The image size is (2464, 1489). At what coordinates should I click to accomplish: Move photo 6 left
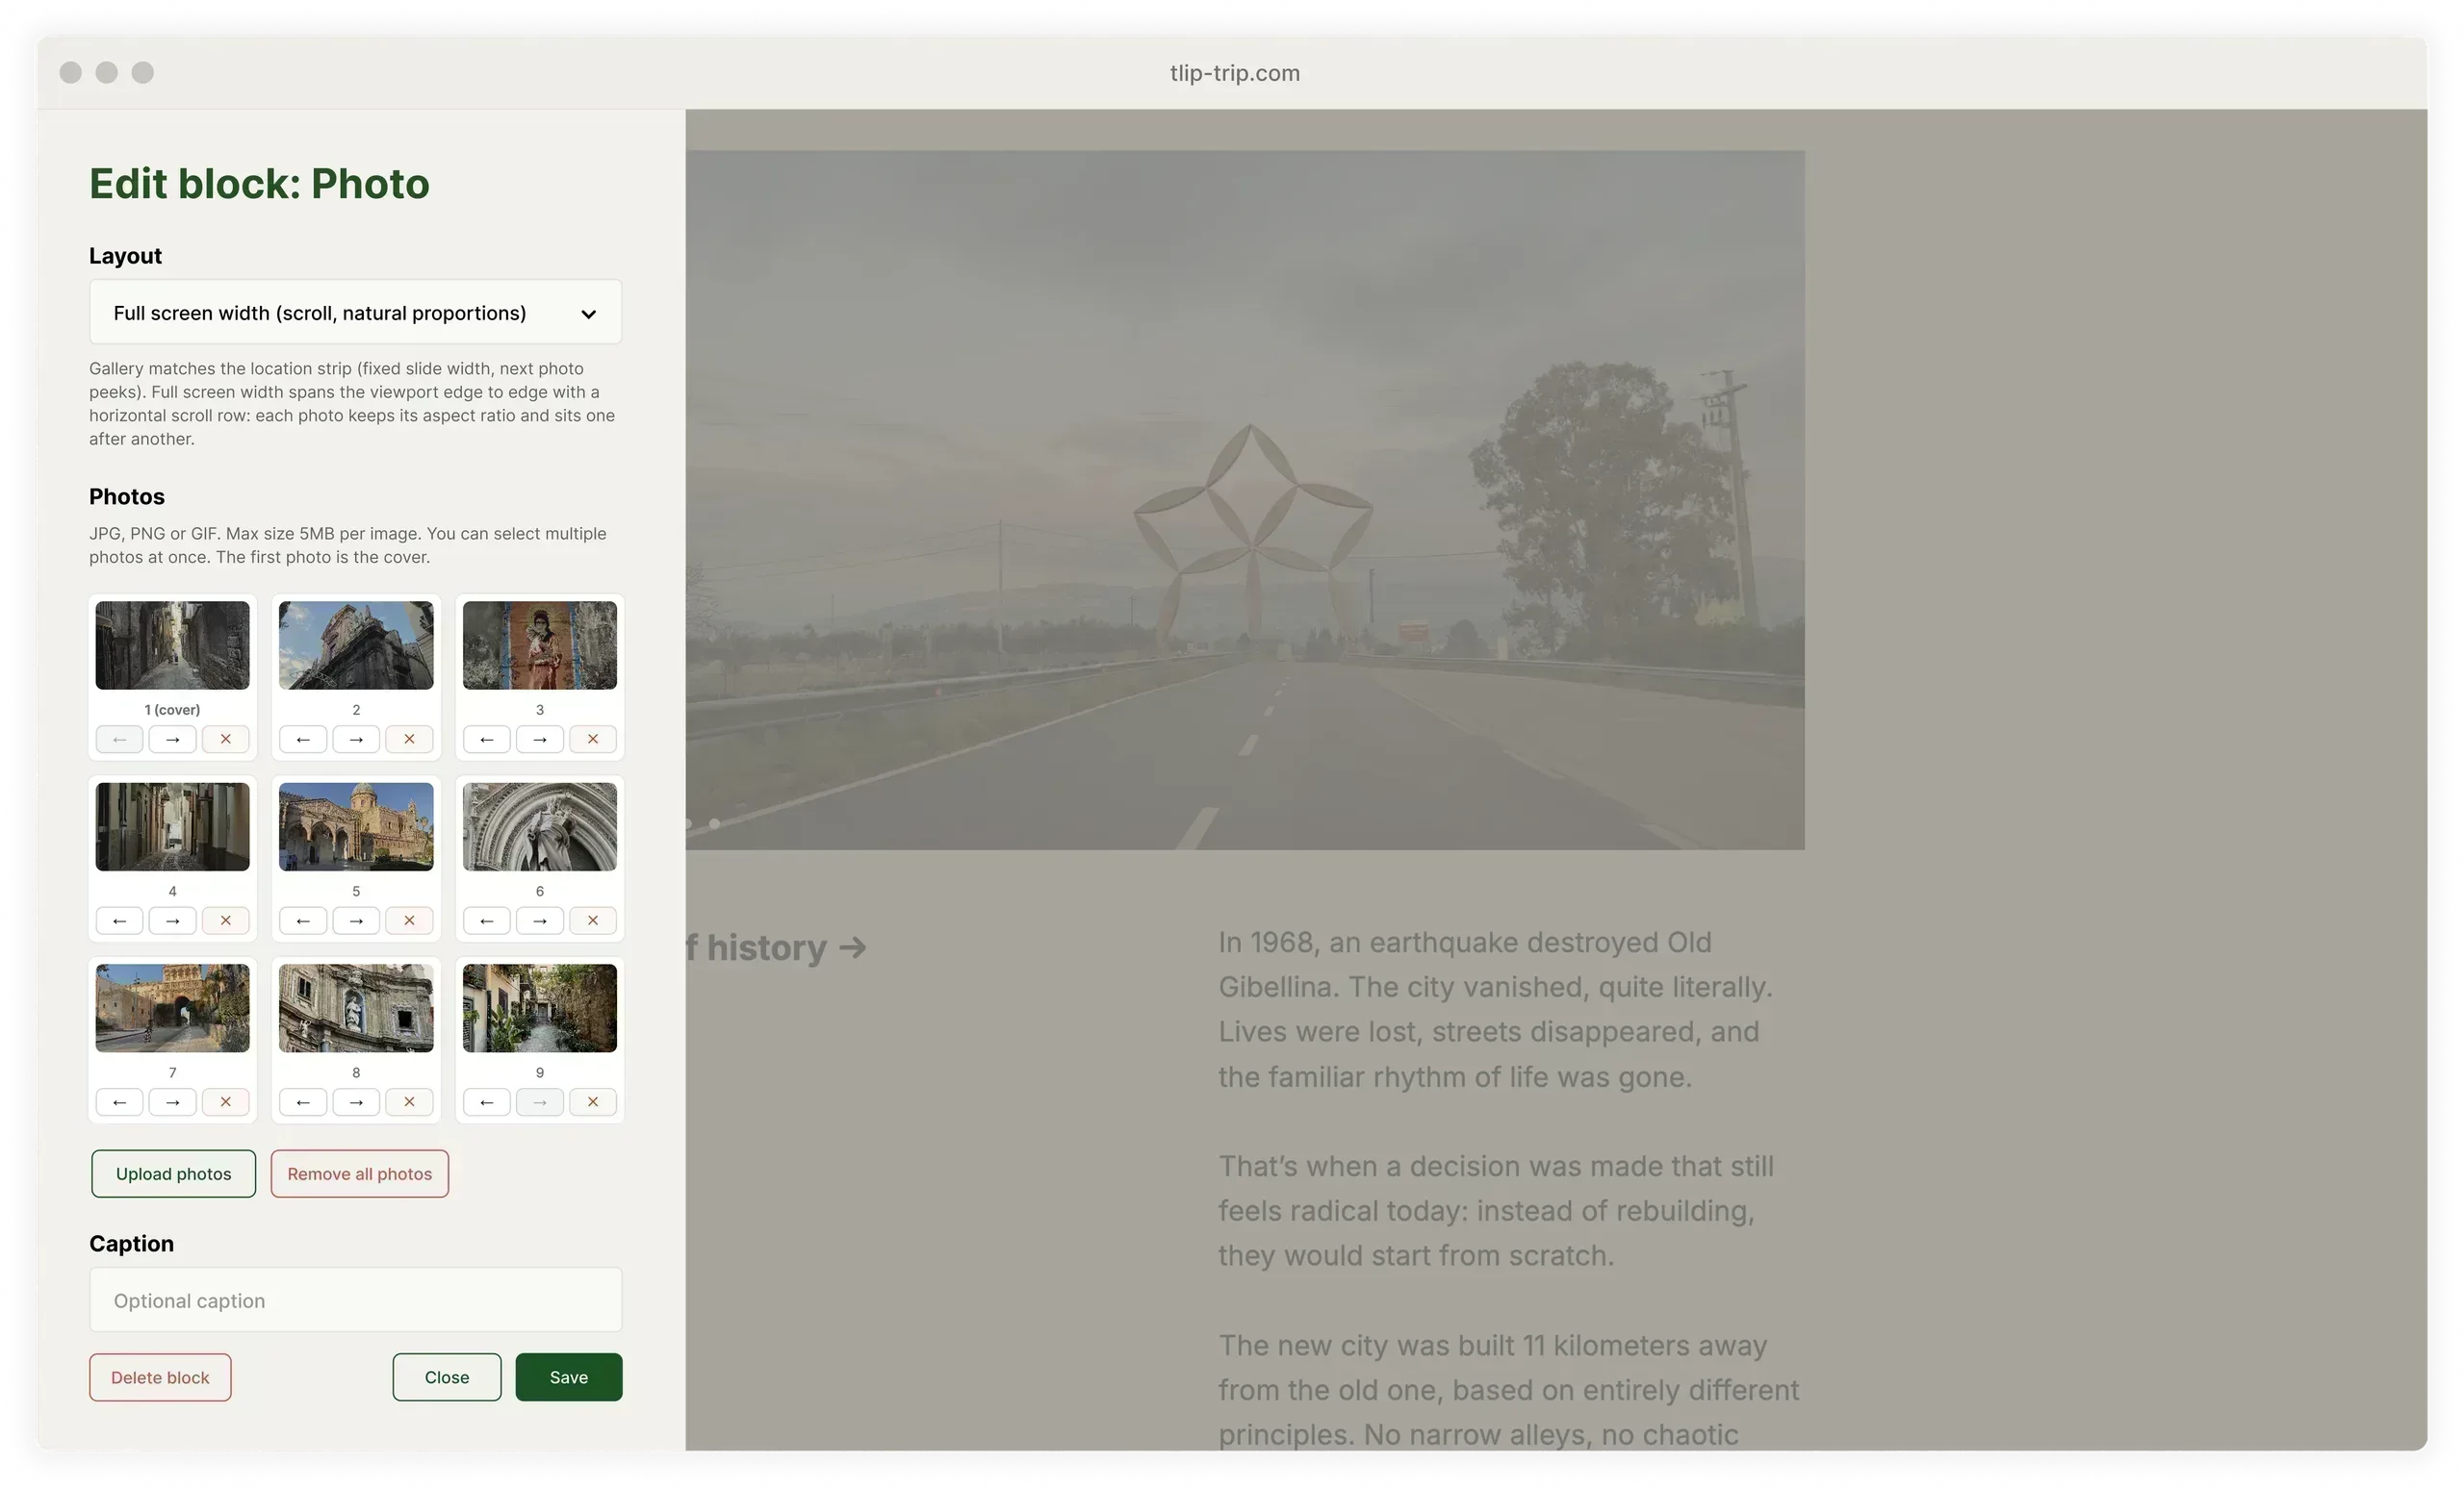487,921
